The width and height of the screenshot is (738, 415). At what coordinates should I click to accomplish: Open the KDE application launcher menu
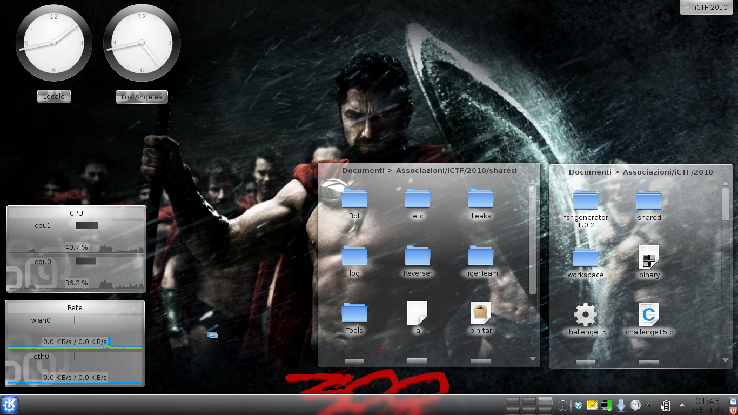10,405
